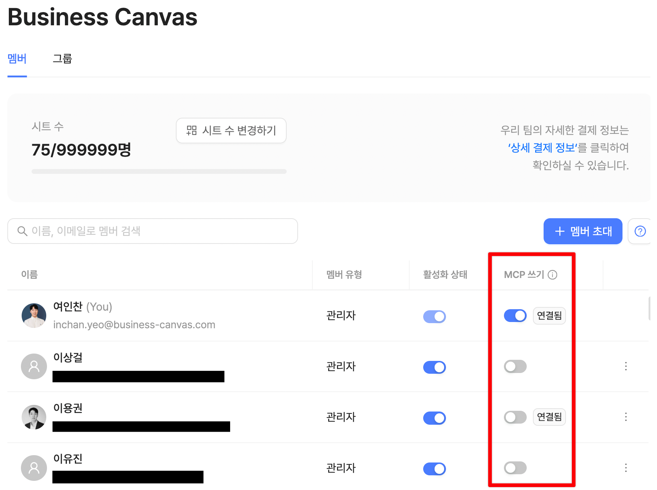Enable MCP 쓰기 for 이상걸
The width and height of the screenshot is (657, 490).
coord(515,366)
